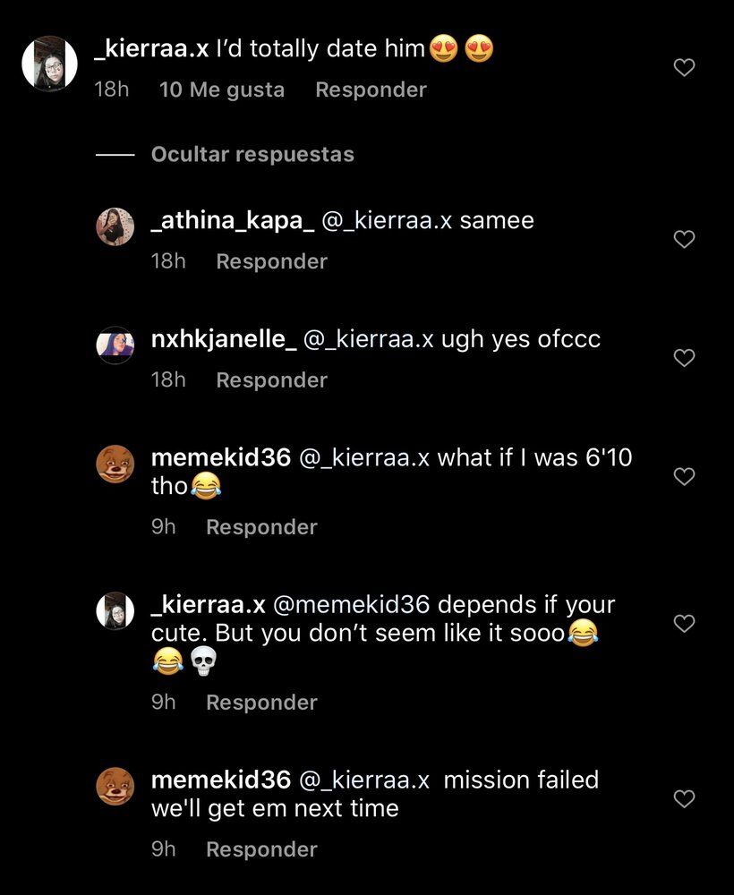734x895 pixels.
Task: Open memekid36 avatar on 6'10 reply
Action: (115, 464)
